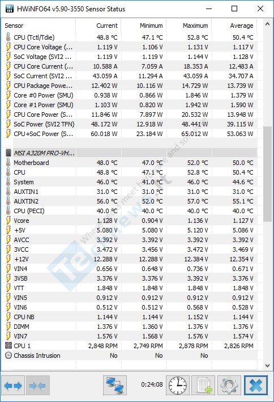This screenshot has height=402, width=274.
Task: Click the chip icon beside MSI A320M PRO-VH
Action: pyautogui.click(x=8, y=153)
